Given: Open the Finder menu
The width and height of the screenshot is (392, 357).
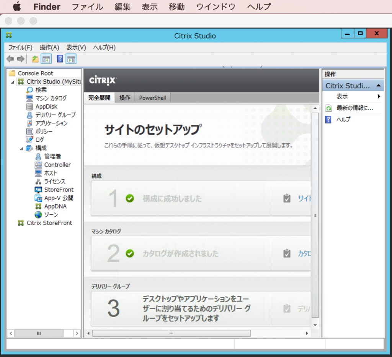Looking at the screenshot, I should pos(47,6).
